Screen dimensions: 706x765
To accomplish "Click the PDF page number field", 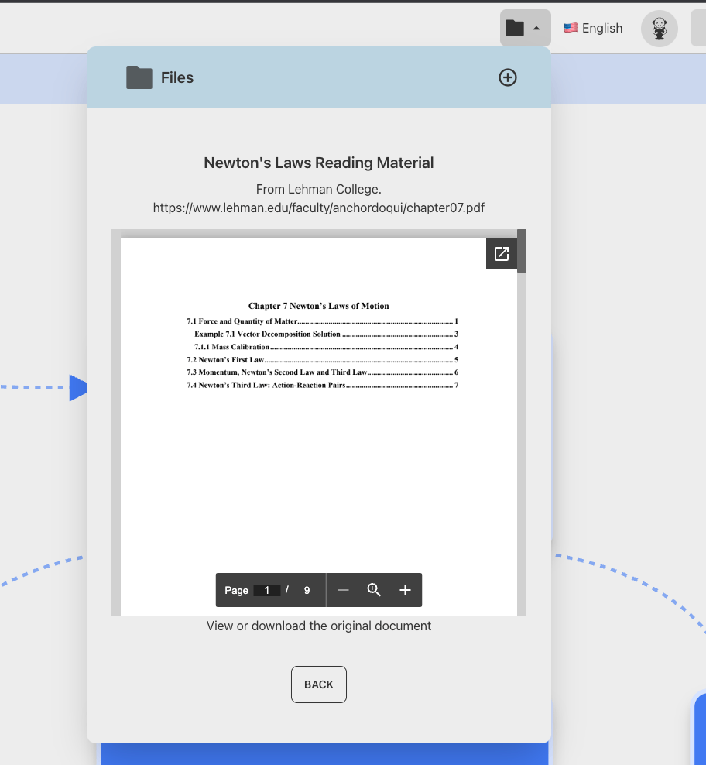I will (266, 590).
